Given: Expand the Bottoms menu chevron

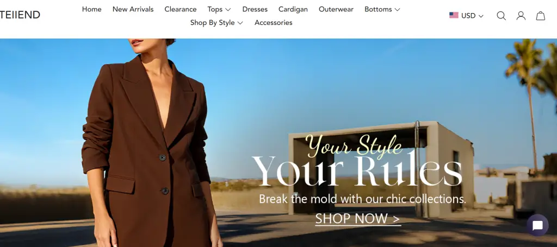Looking at the screenshot, I should pyautogui.click(x=397, y=10).
